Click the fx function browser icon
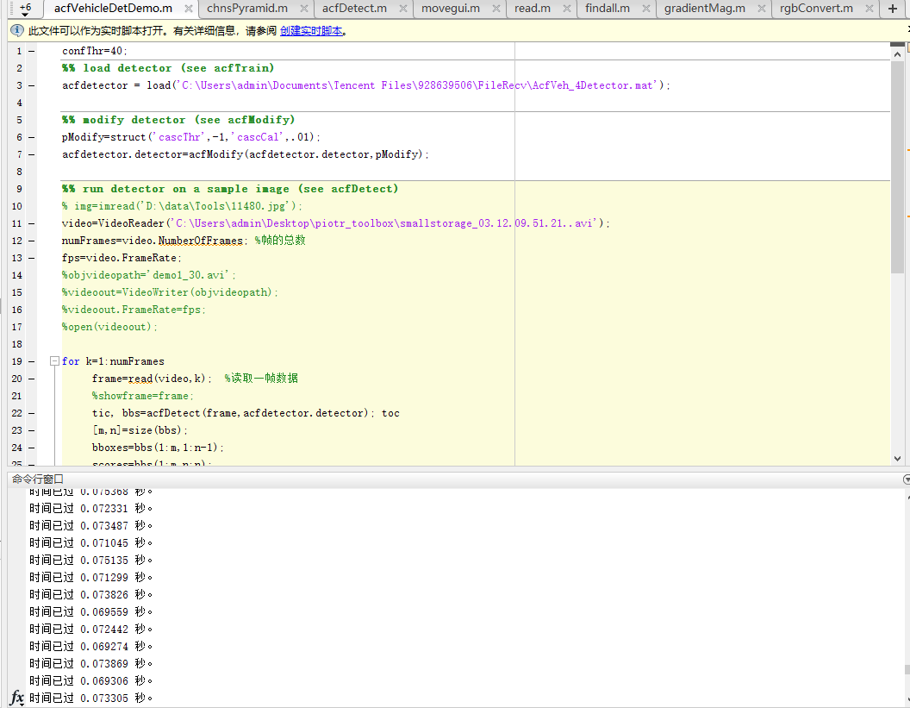Image resolution: width=910 pixels, height=708 pixels. pos(17,698)
